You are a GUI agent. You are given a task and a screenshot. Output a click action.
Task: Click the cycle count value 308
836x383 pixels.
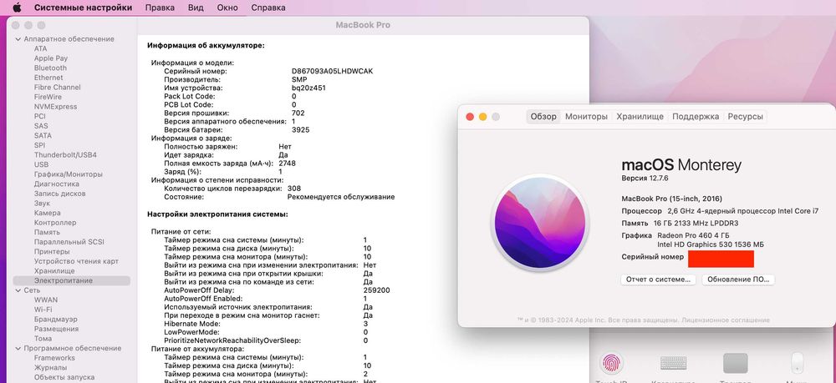coord(293,189)
